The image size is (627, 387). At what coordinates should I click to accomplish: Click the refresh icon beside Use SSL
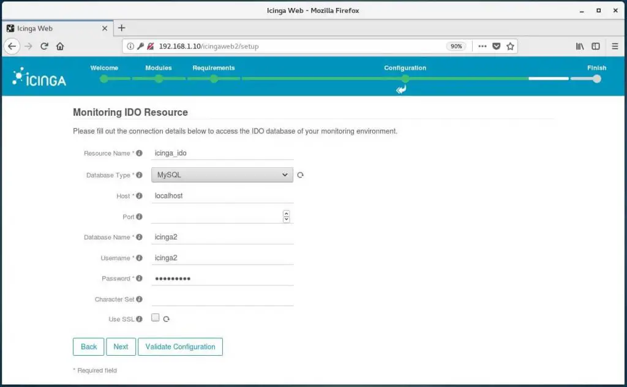coord(167,319)
